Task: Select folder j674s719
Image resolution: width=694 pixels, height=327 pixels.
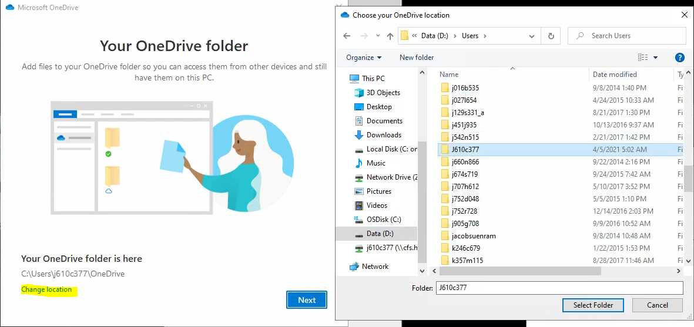Action: [x=464, y=174]
